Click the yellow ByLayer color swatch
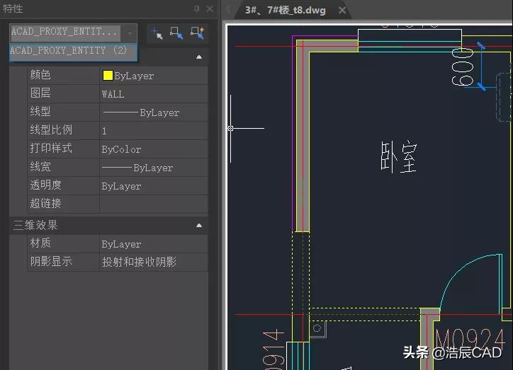This screenshot has height=370, width=513. point(108,76)
